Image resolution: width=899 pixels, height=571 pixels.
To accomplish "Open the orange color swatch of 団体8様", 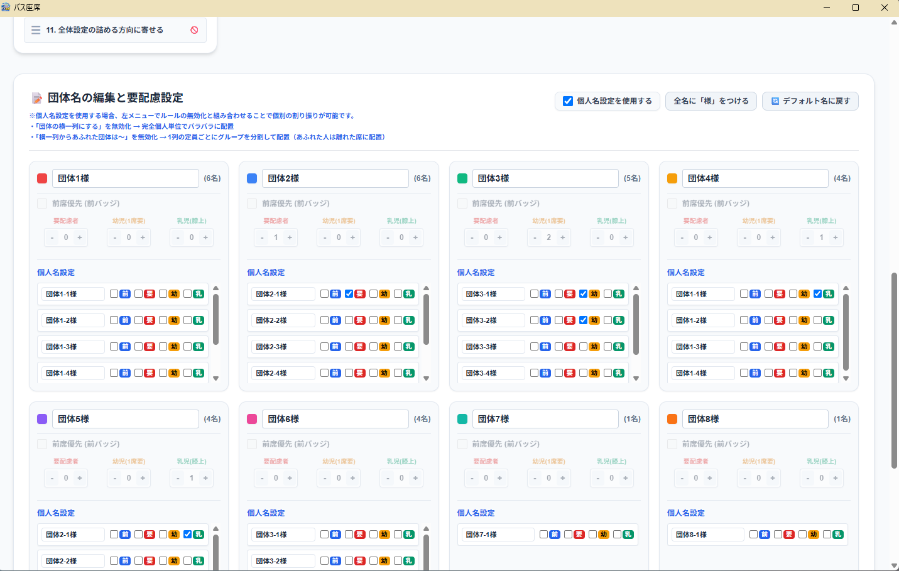I will 672,419.
